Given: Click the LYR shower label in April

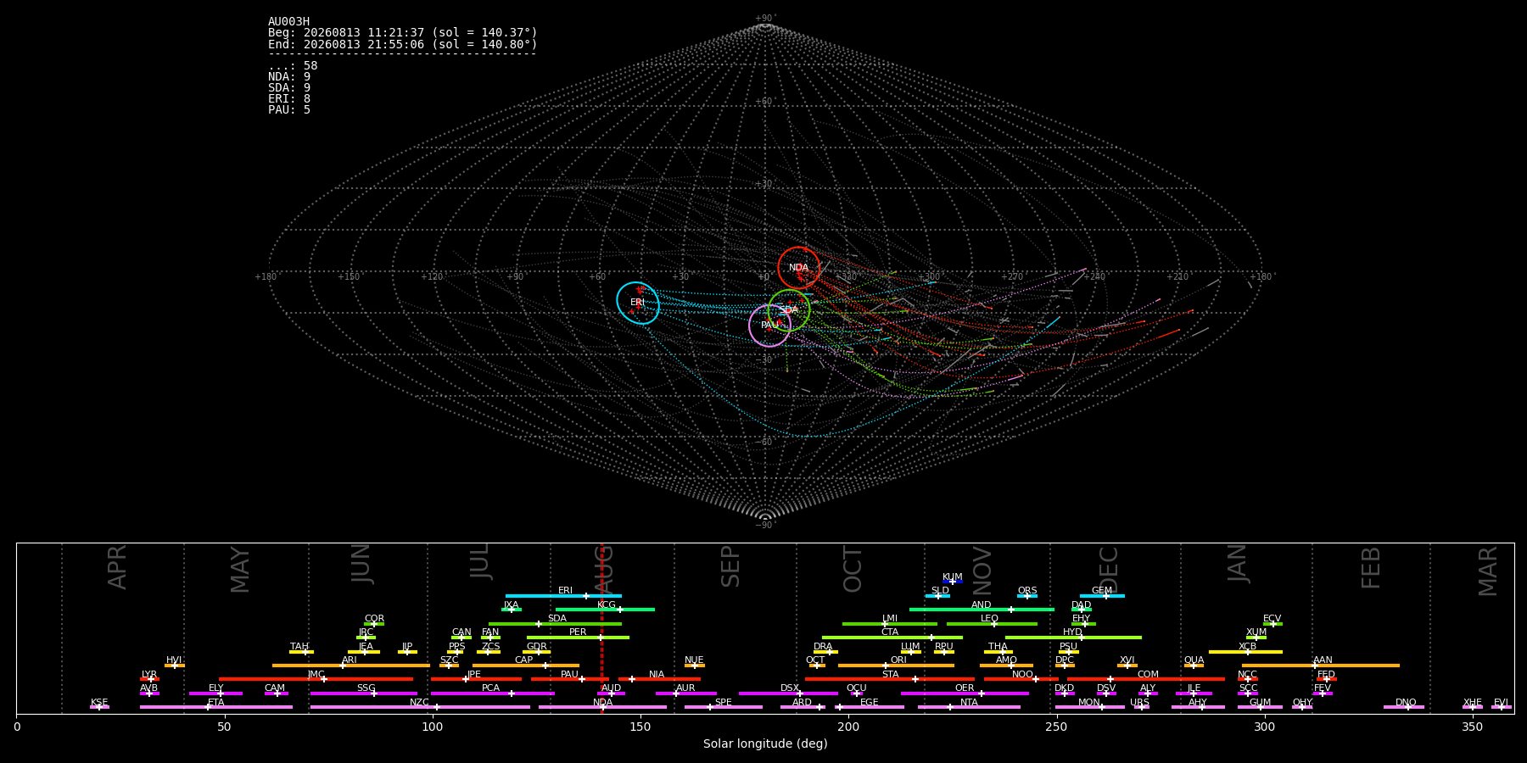Looking at the screenshot, I should [149, 675].
